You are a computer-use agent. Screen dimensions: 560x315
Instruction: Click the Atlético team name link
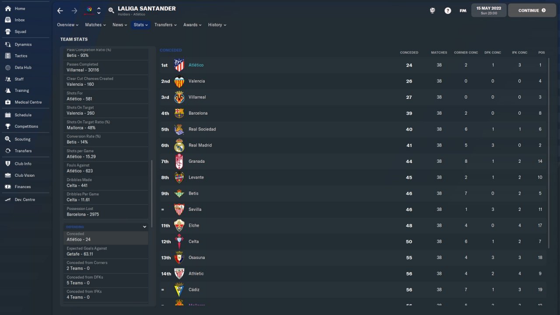coord(196,65)
